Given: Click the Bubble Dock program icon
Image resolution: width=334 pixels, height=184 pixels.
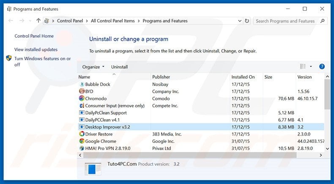Looking at the screenshot, I should pos(82,84).
